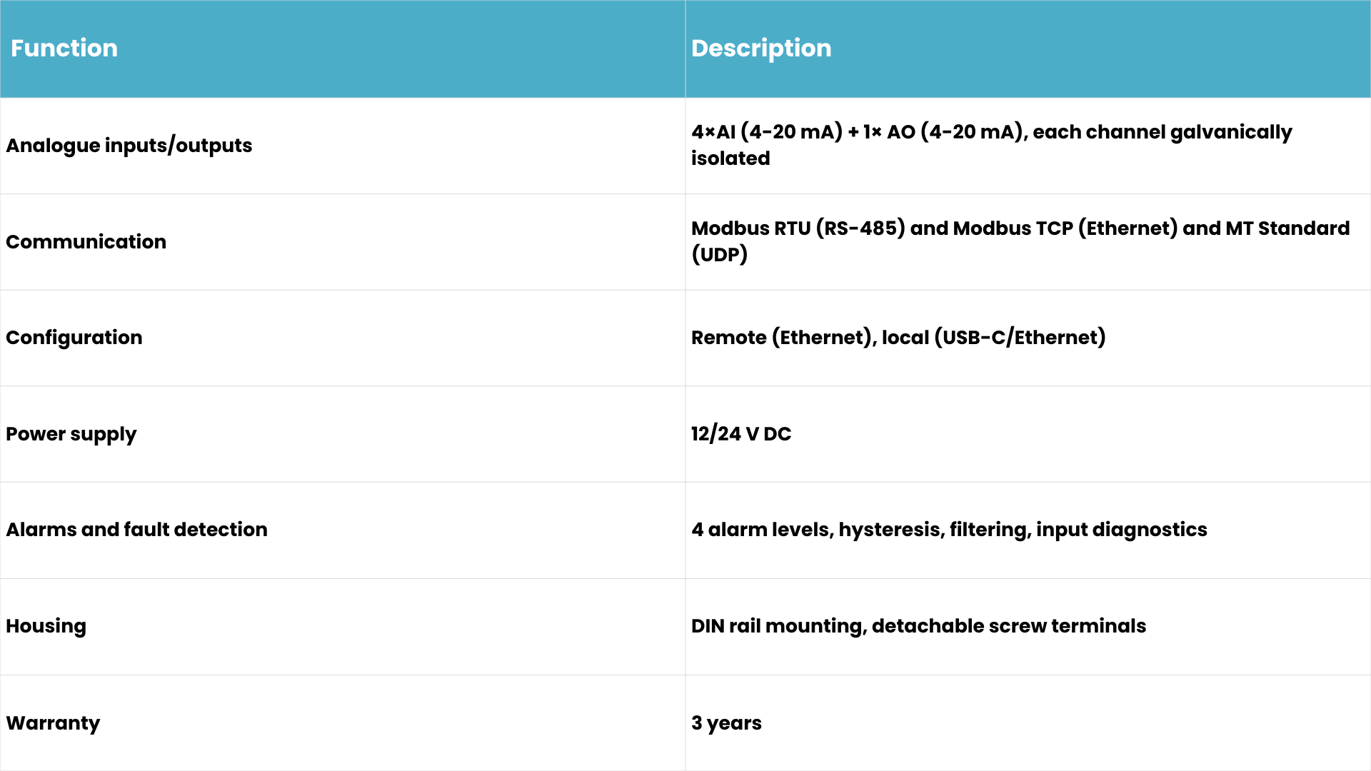Image resolution: width=1371 pixels, height=771 pixels.
Task: Select the Housing row label
Action: pyautogui.click(x=46, y=626)
